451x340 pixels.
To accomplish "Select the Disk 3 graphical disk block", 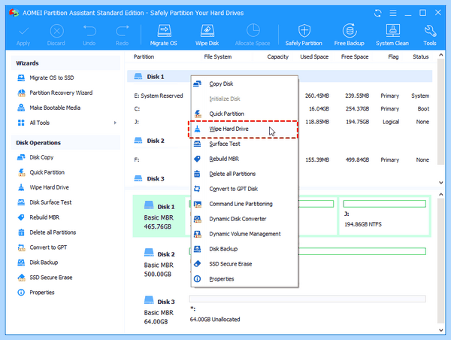I will [x=159, y=311].
